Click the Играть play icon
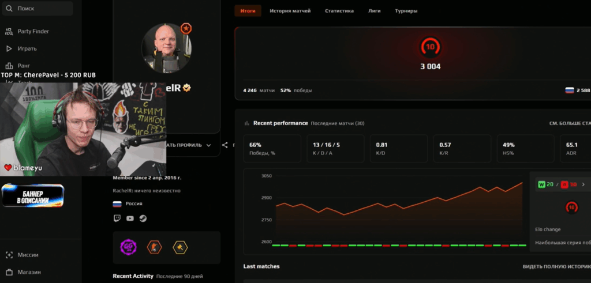This screenshot has width=591, height=283. (x=9, y=48)
